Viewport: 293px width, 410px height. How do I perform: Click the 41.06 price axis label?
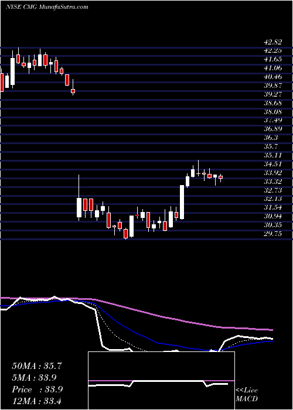(272, 68)
